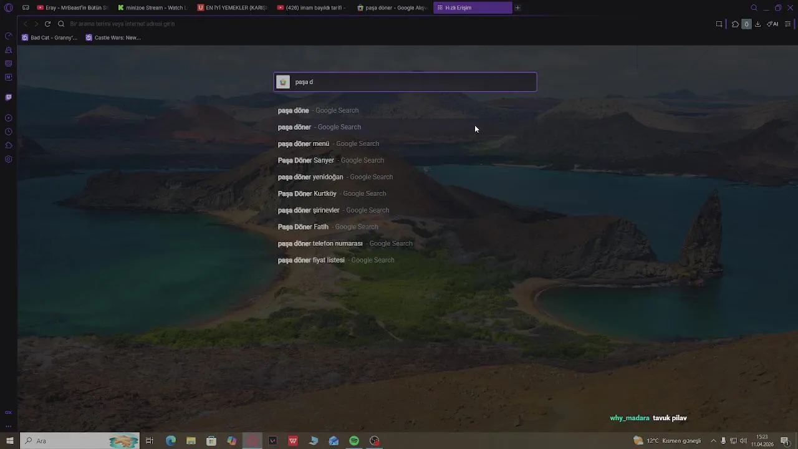Choose the 'paşa döner menü' suggestion
The image size is (798, 449).
click(405, 143)
